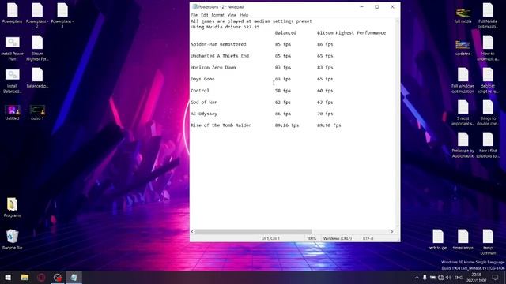Open Notepad's Help menu
The height and width of the screenshot is (284, 506).
(244, 15)
